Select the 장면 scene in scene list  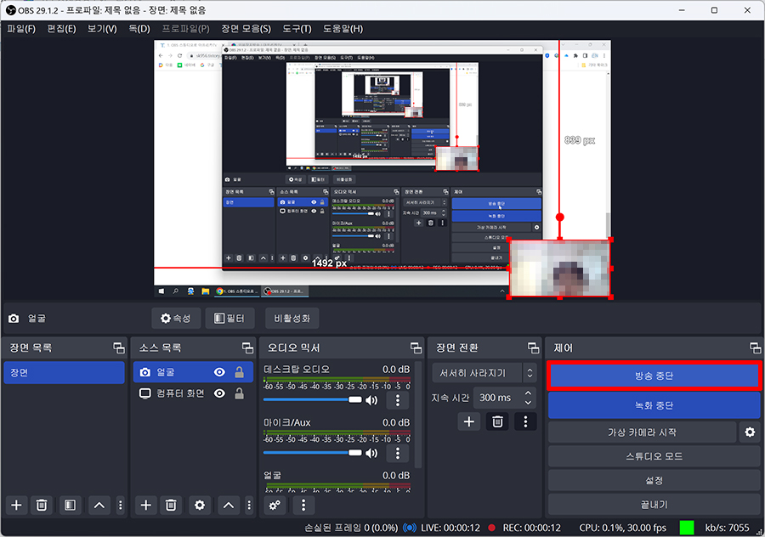point(64,373)
